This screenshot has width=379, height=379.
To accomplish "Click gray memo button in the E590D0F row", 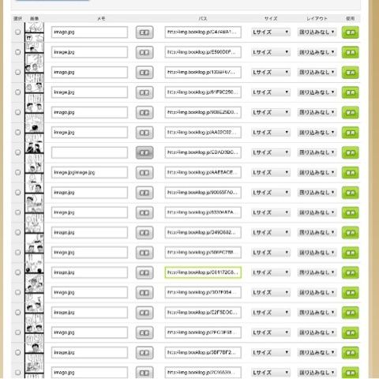I will point(144,52).
